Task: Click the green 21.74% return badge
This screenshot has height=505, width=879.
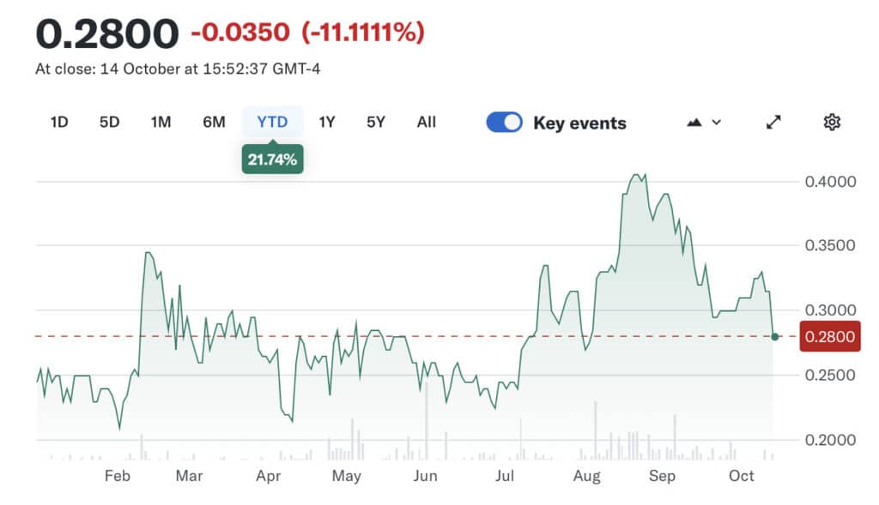Action: tap(272, 159)
